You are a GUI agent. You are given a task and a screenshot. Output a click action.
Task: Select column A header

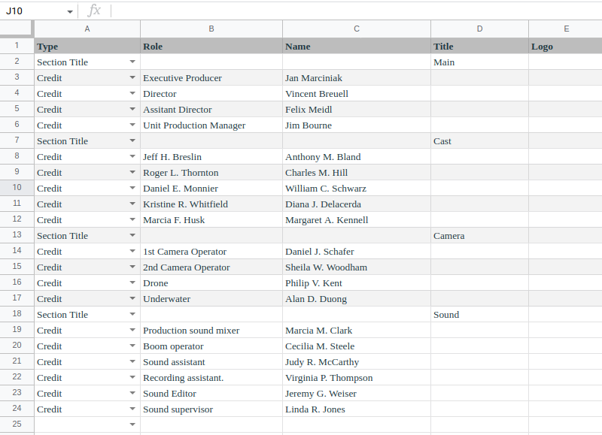coord(87,29)
